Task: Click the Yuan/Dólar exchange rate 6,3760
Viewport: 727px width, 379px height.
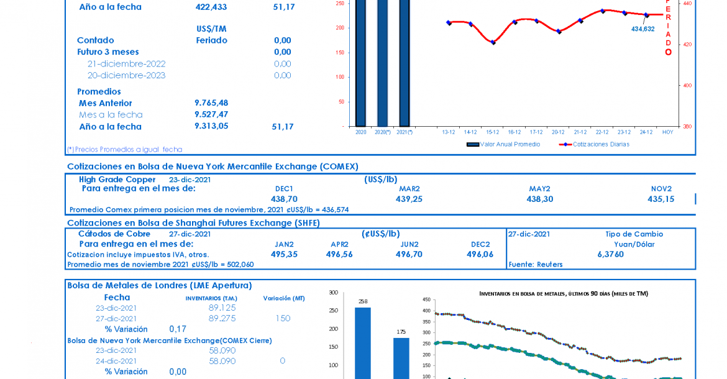Action: point(610,254)
